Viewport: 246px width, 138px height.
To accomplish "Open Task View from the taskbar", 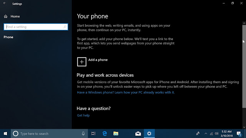I will pos(93,134).
